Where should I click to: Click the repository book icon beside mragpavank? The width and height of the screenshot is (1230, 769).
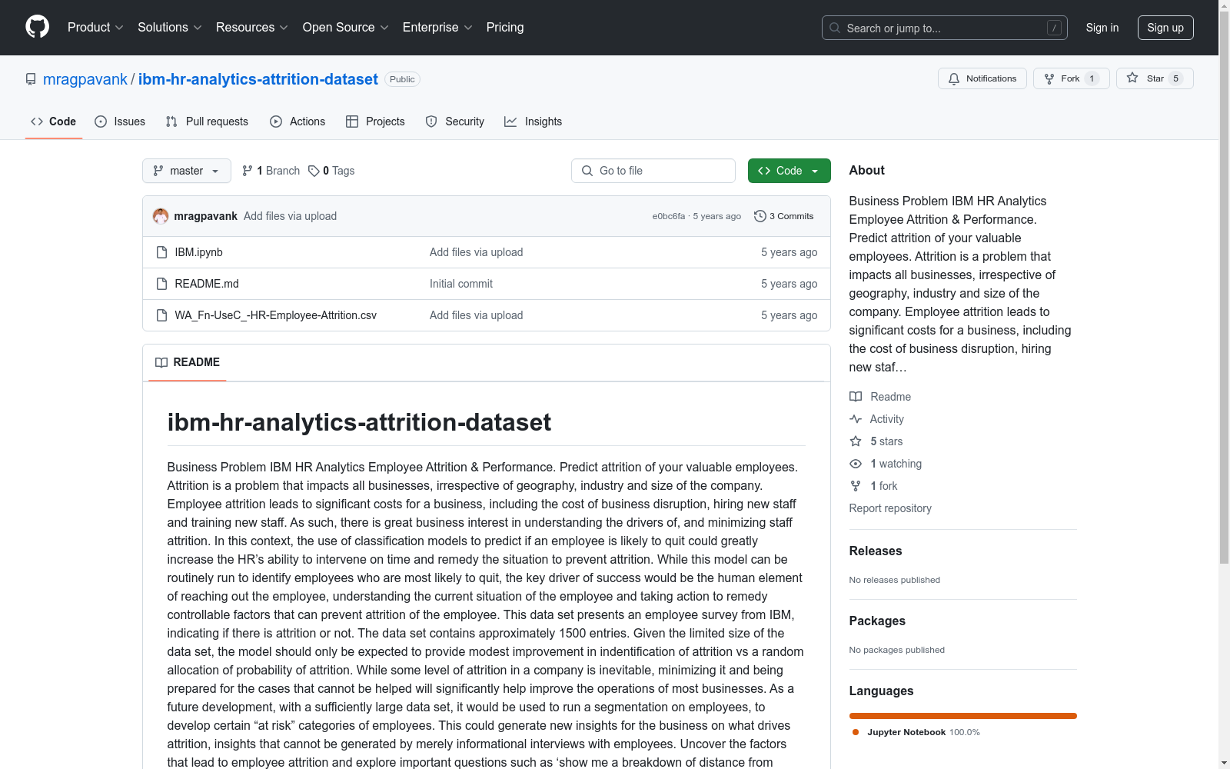(x=31, y=79)
